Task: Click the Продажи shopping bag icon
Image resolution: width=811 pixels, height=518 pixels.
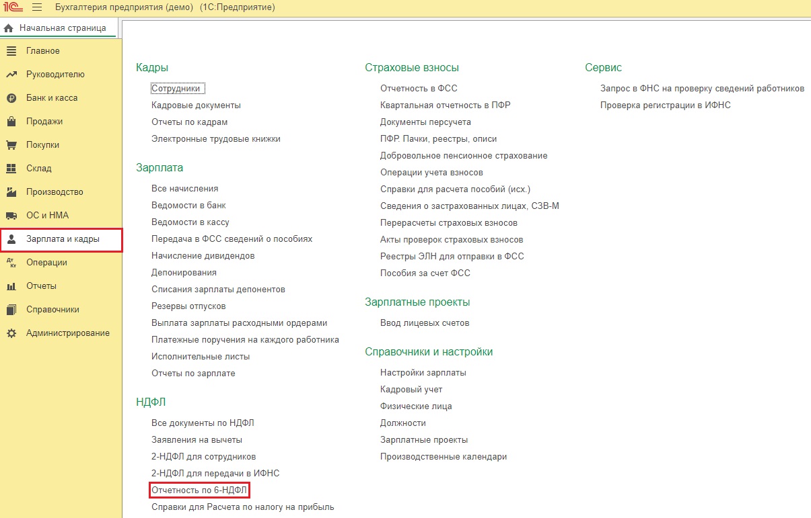Action: click(x=11, y=122)
